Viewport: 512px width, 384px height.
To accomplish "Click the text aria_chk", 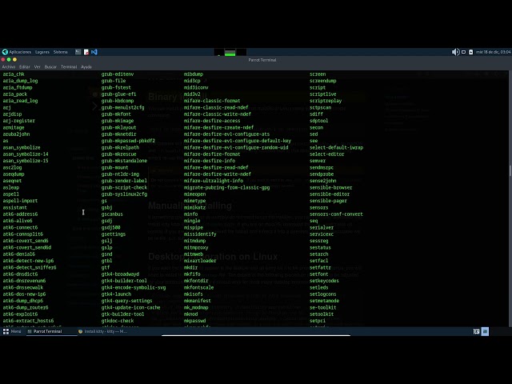I will (14, 74).
